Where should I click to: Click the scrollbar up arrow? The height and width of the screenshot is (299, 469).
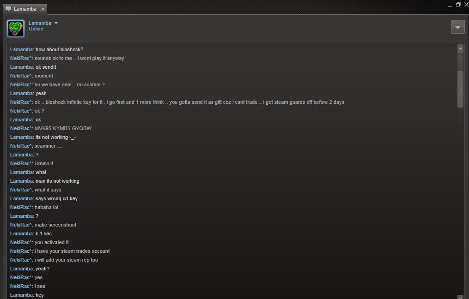coord(460,49)
